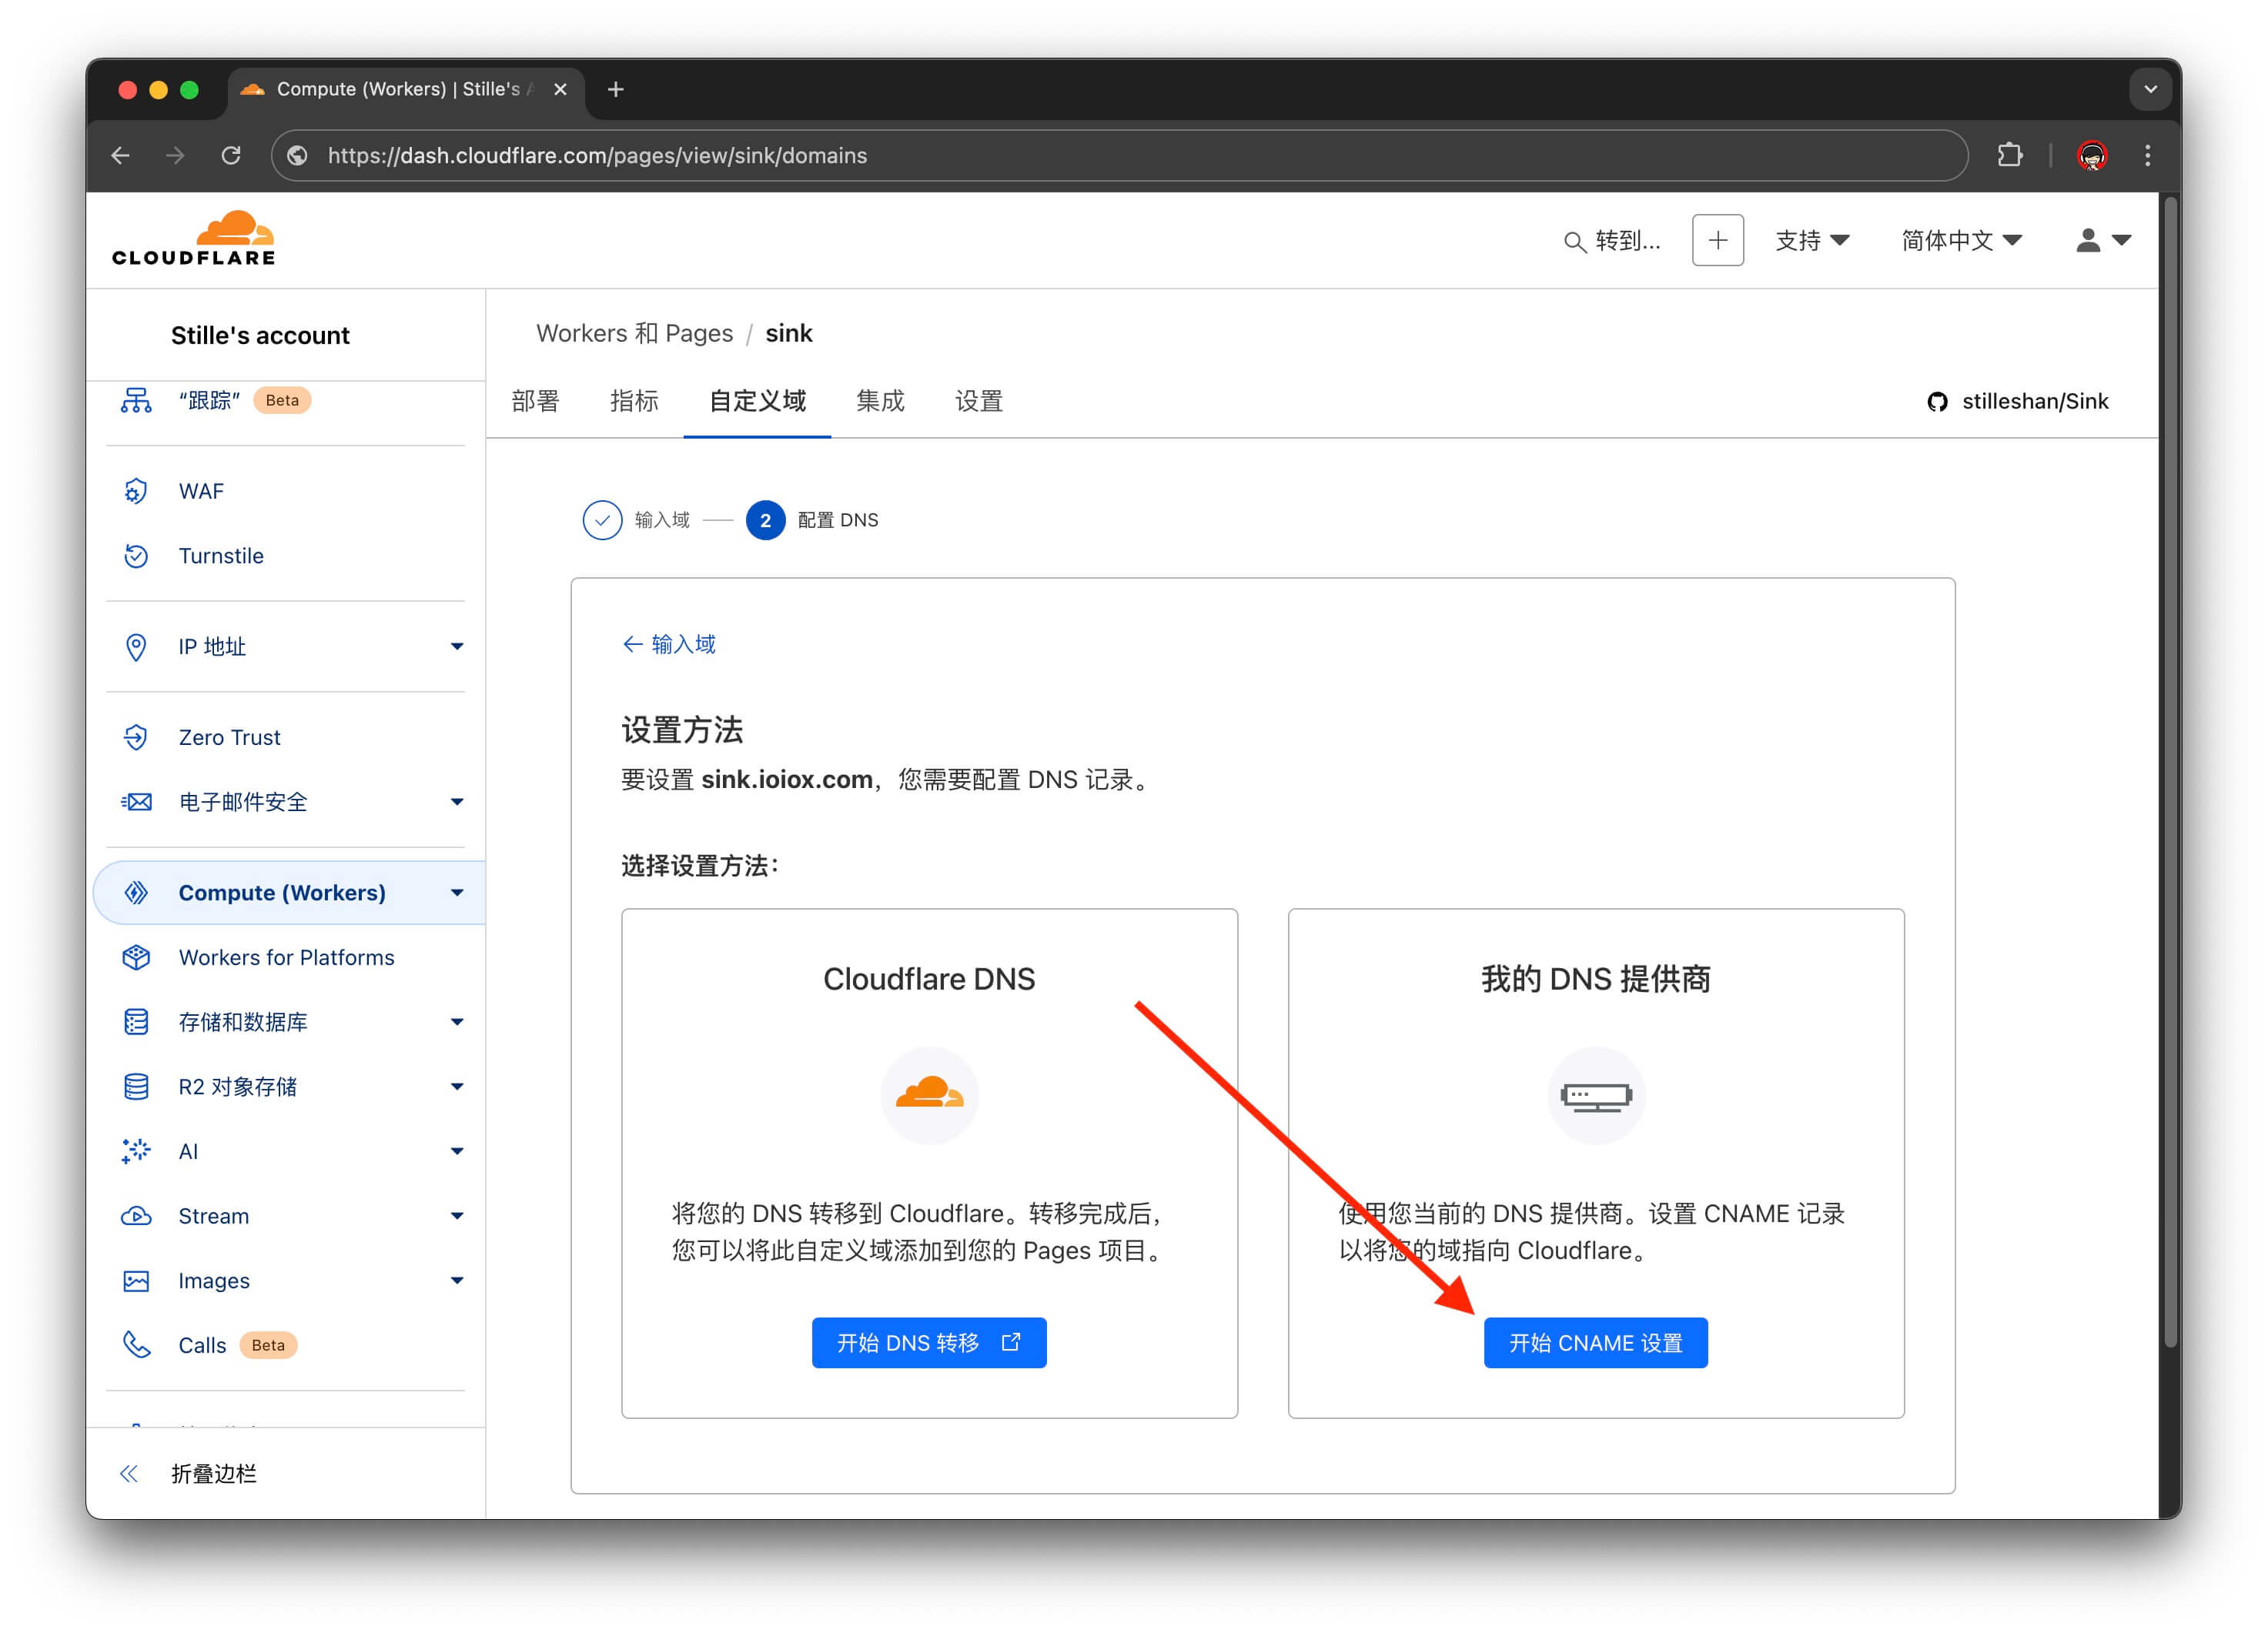The height and width of the screenshot is (1633, 2268).
Task: Click the IP 地址 location pin icon
Action: pos(136,646)
